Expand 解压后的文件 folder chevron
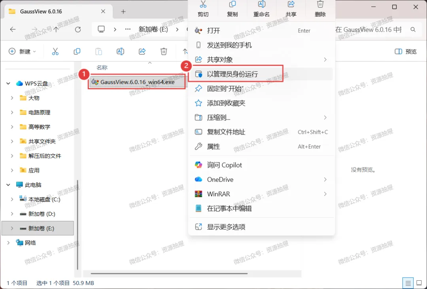Image resolution: width=427 pixels, height=289 pixels. (x=12, y=156)
